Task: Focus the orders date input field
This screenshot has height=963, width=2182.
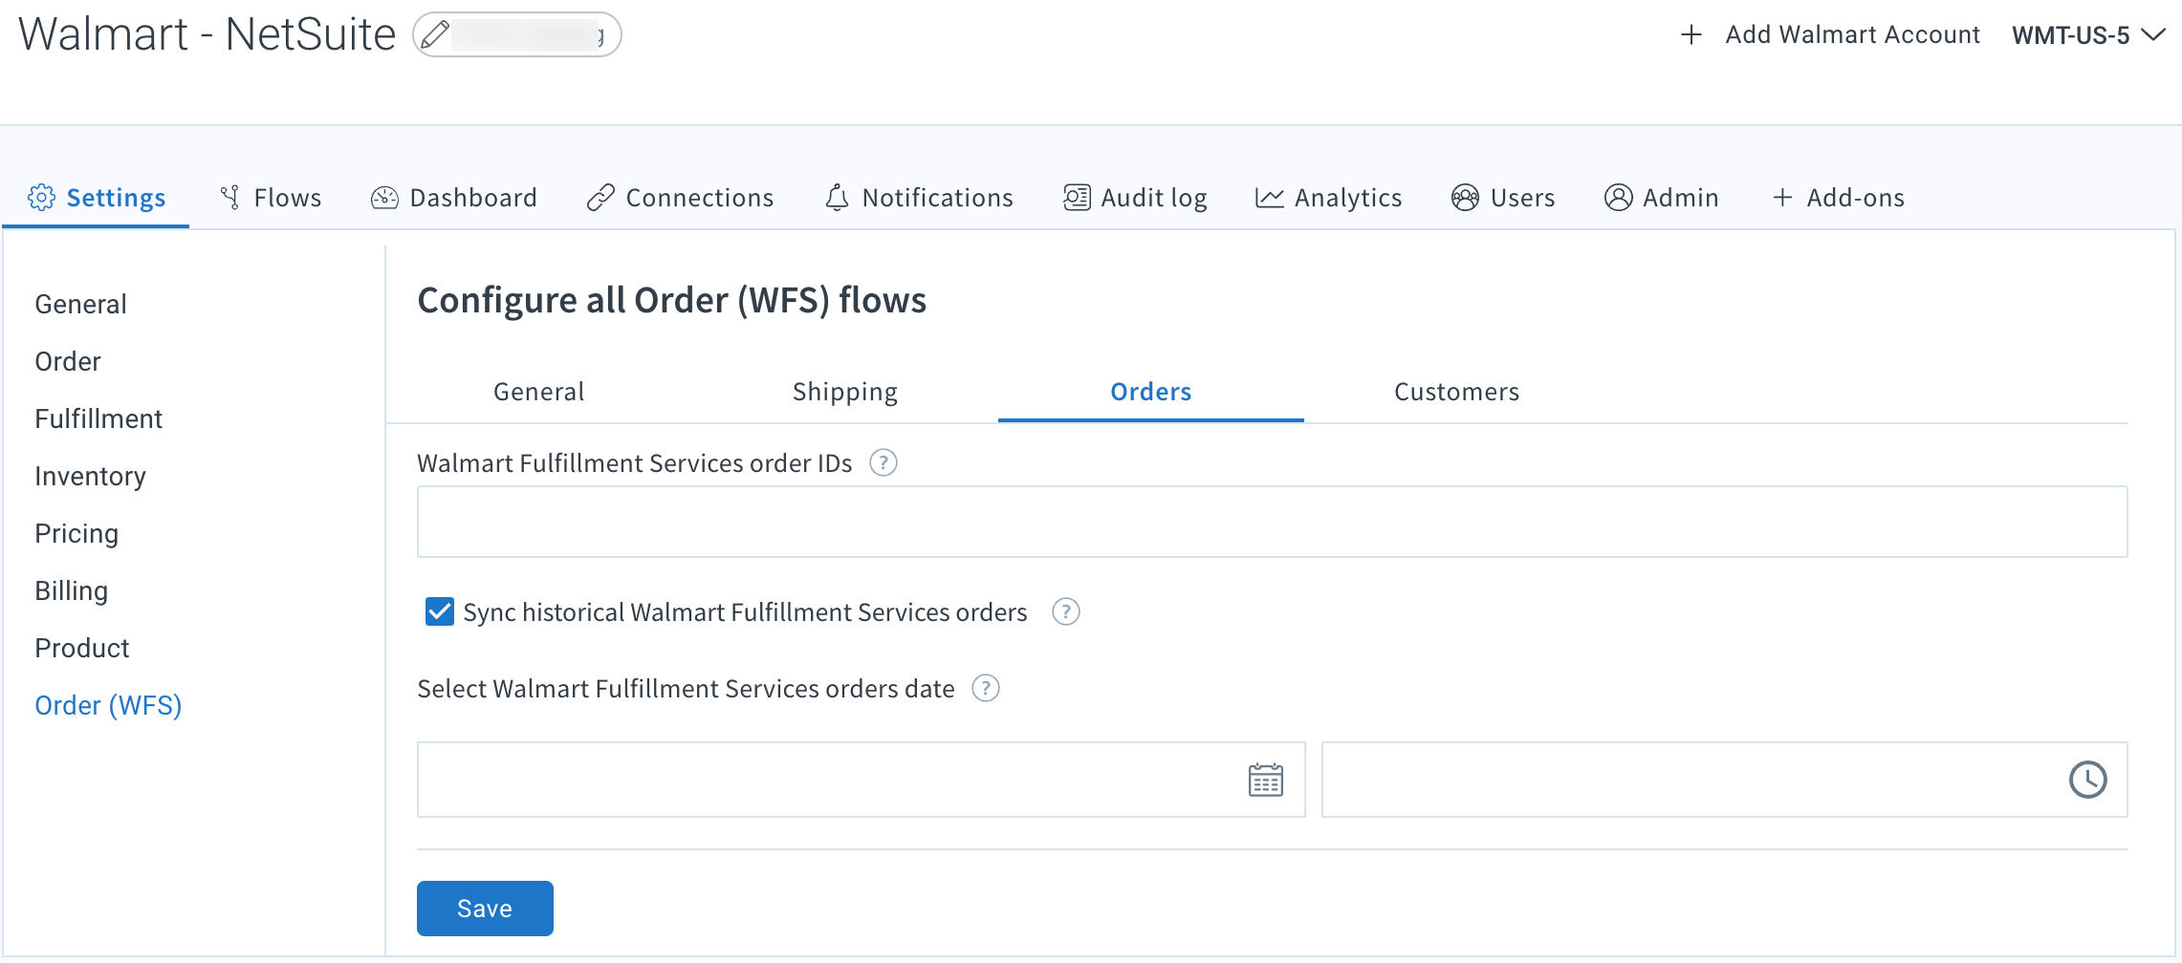Action: (861, 780)
